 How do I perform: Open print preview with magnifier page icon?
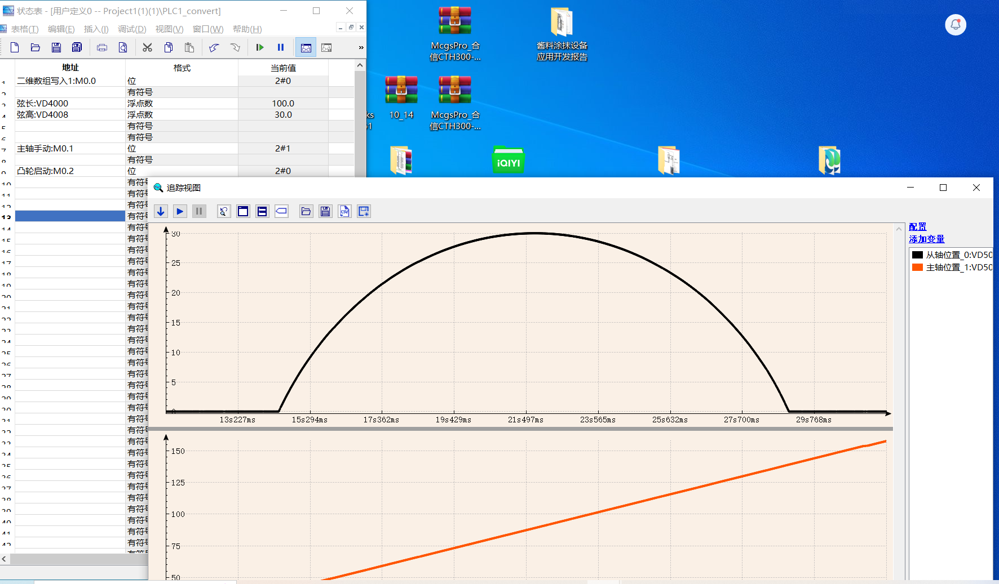point(123,47)
